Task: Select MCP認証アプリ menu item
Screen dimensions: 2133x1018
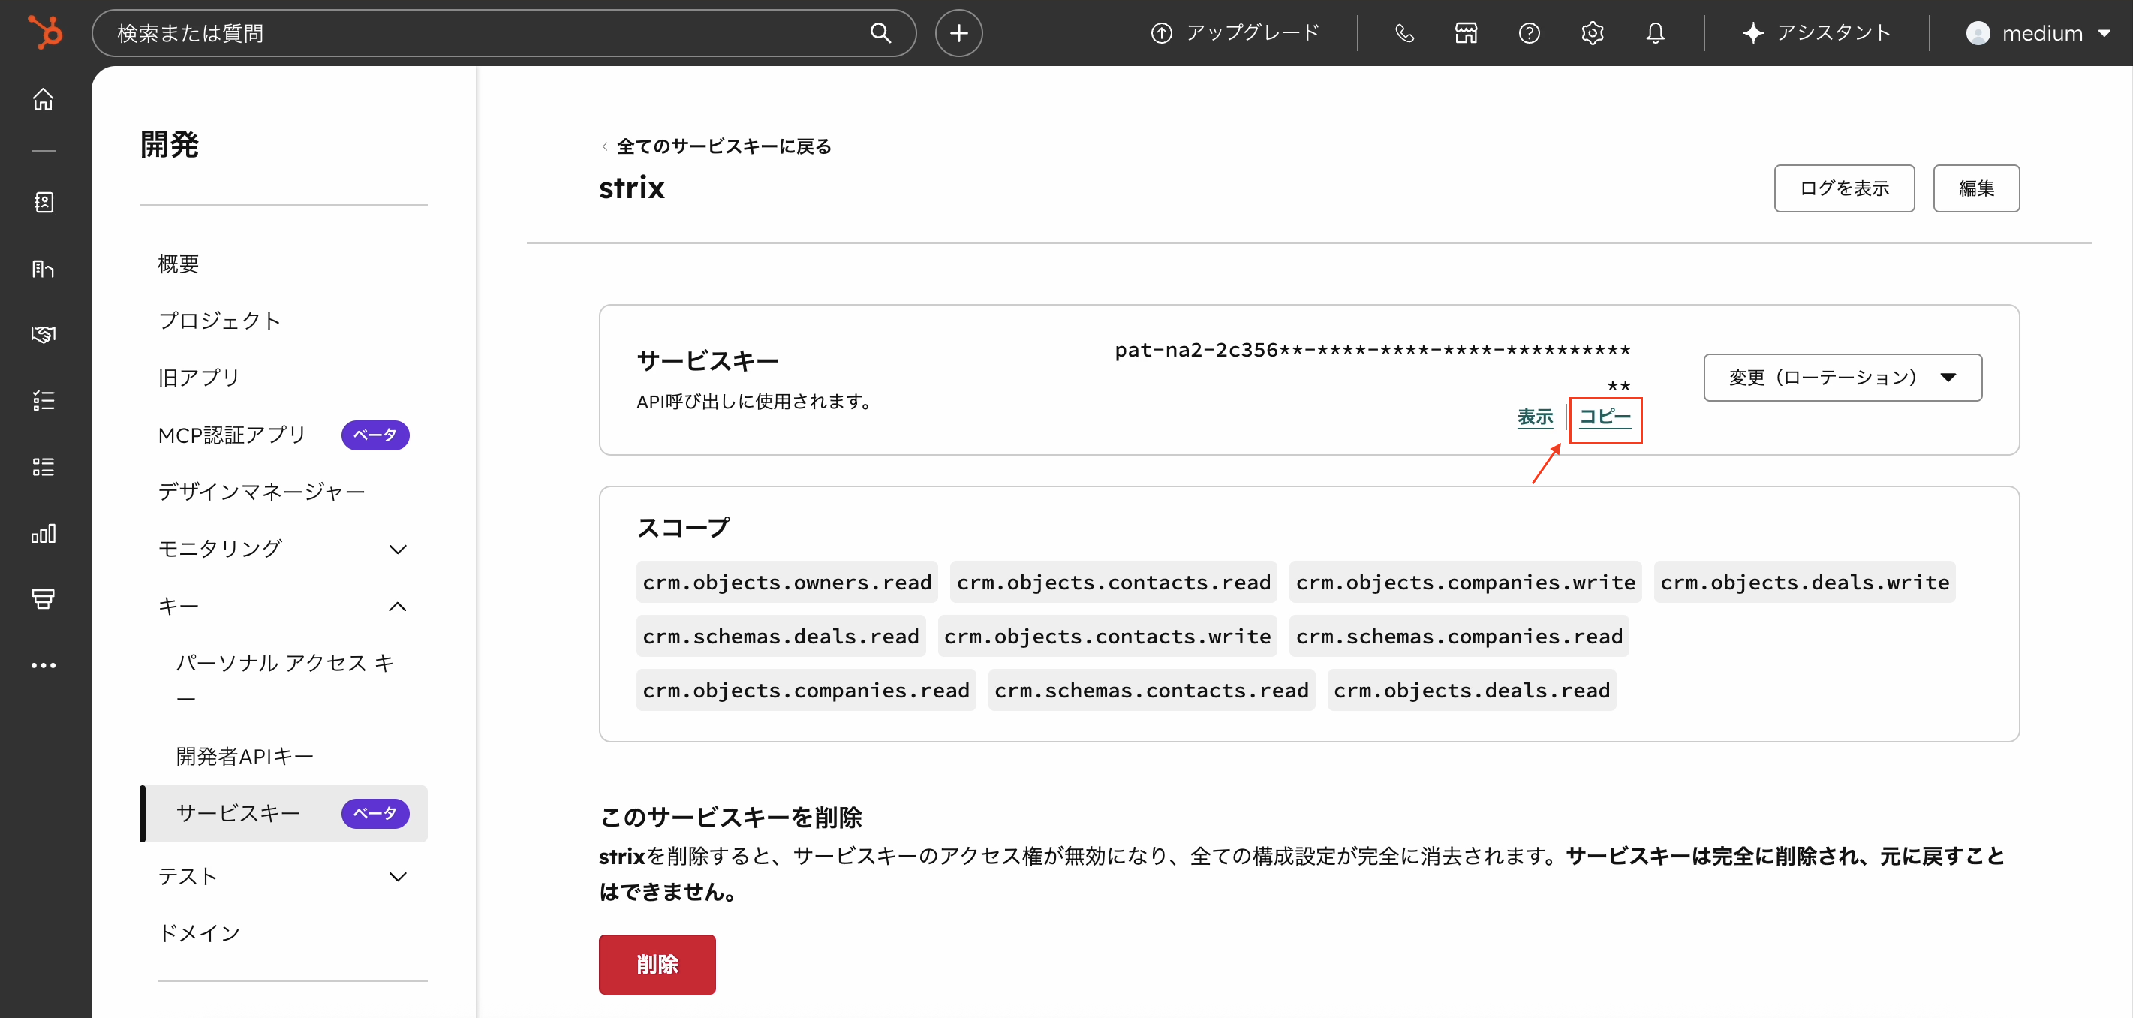Action: [232, 434]
